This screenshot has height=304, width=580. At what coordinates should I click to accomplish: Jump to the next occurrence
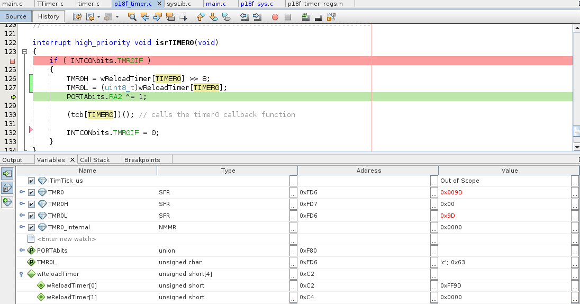pos(158,16)
